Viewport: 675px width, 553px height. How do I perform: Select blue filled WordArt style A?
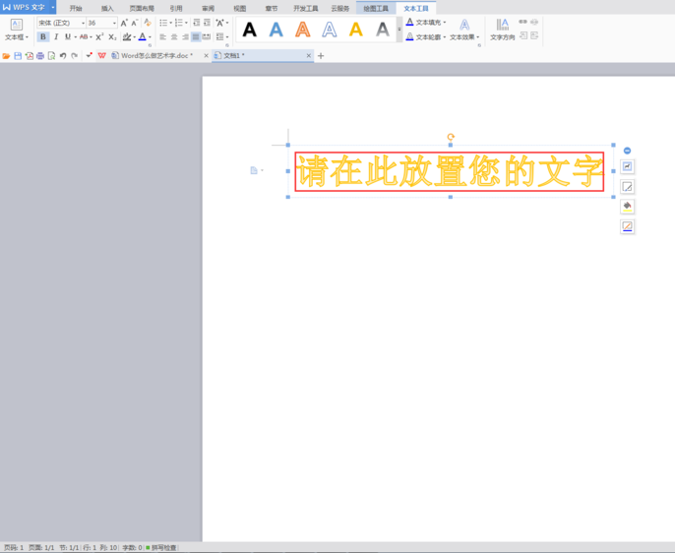pos(276,30)
